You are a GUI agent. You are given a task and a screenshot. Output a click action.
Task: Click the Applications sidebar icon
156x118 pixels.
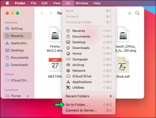[x=7, y=43]
